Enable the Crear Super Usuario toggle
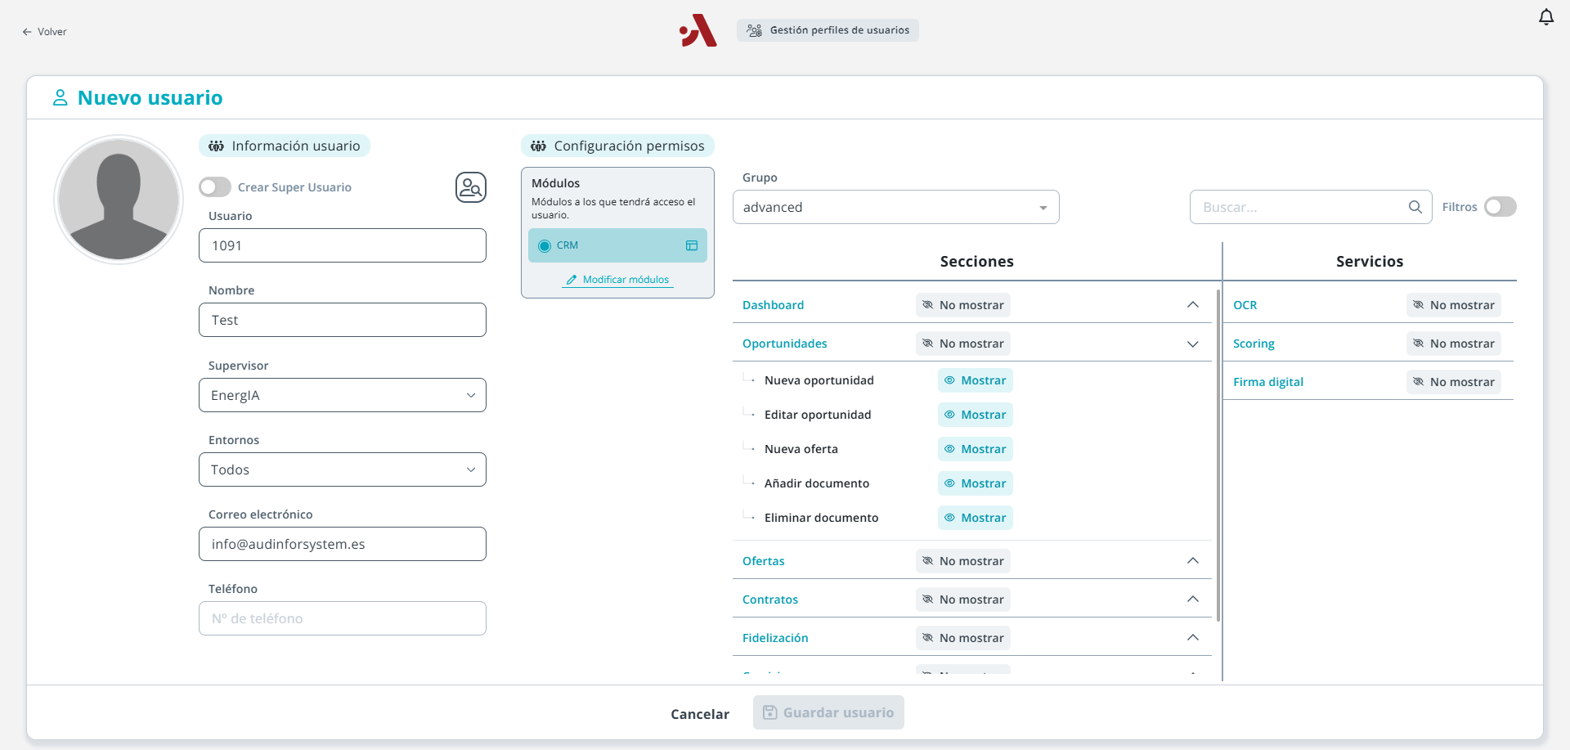This screenshot has width=1570, height=750. pyautogui.click(x=215, y=187)
